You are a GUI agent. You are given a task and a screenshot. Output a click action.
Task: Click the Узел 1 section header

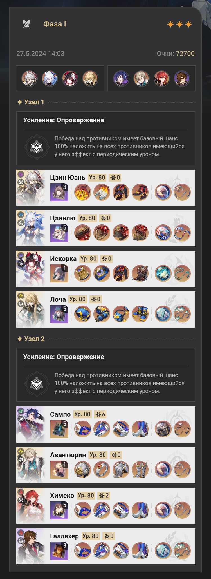point(31,102)
